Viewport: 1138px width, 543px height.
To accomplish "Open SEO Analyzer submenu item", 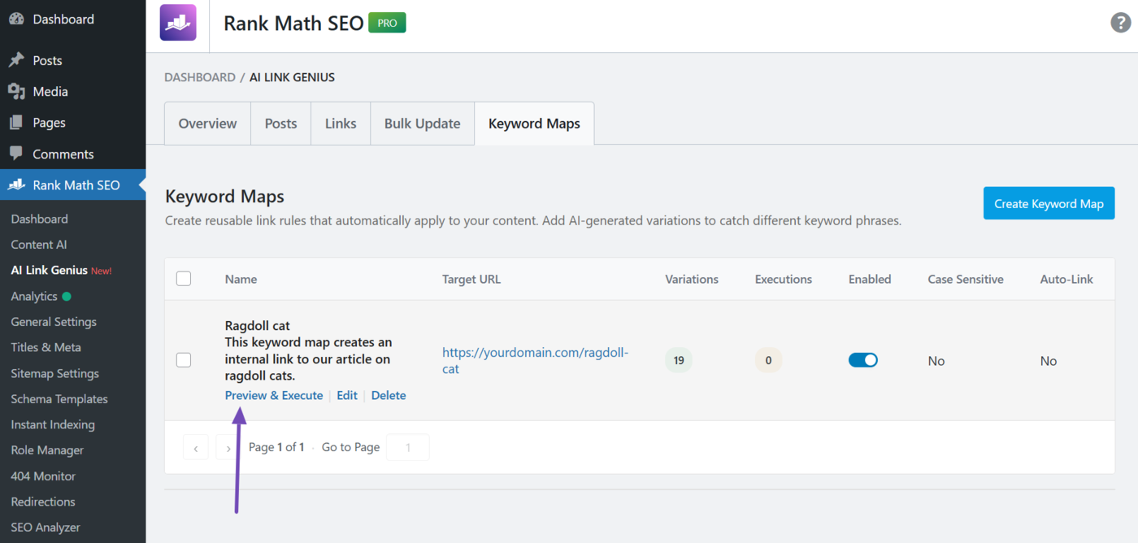I will click(x=46, y=528).
